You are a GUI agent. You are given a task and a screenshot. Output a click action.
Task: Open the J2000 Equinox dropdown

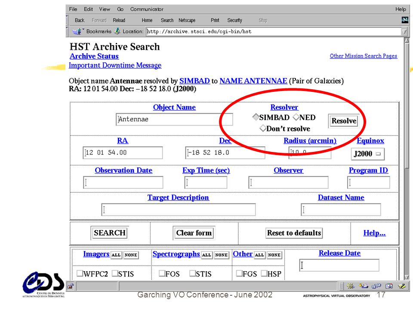pos(368,154)
